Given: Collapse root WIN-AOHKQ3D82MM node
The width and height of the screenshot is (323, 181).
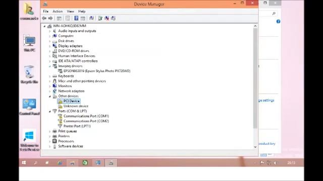Looking at the screenshot, I should pyautogui.click(x=44, y=26).
